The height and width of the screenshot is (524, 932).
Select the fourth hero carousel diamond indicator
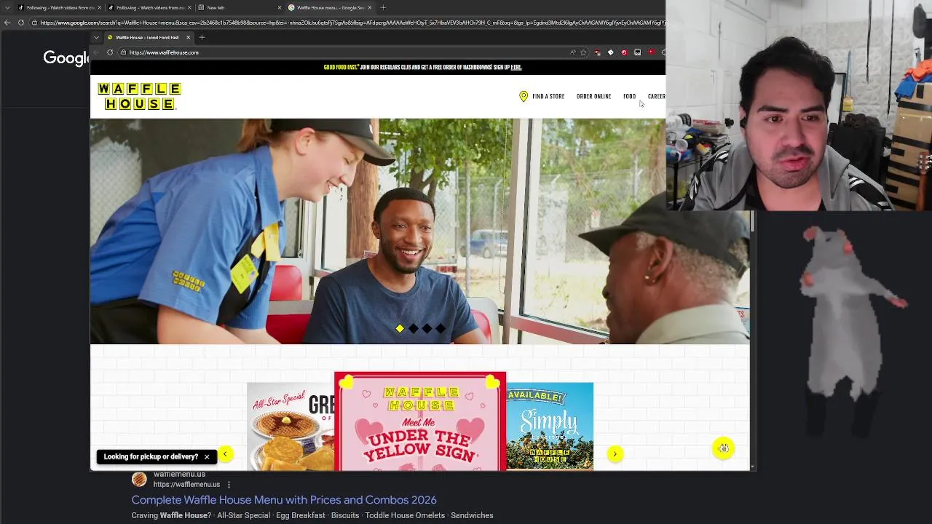click(440, 329)
